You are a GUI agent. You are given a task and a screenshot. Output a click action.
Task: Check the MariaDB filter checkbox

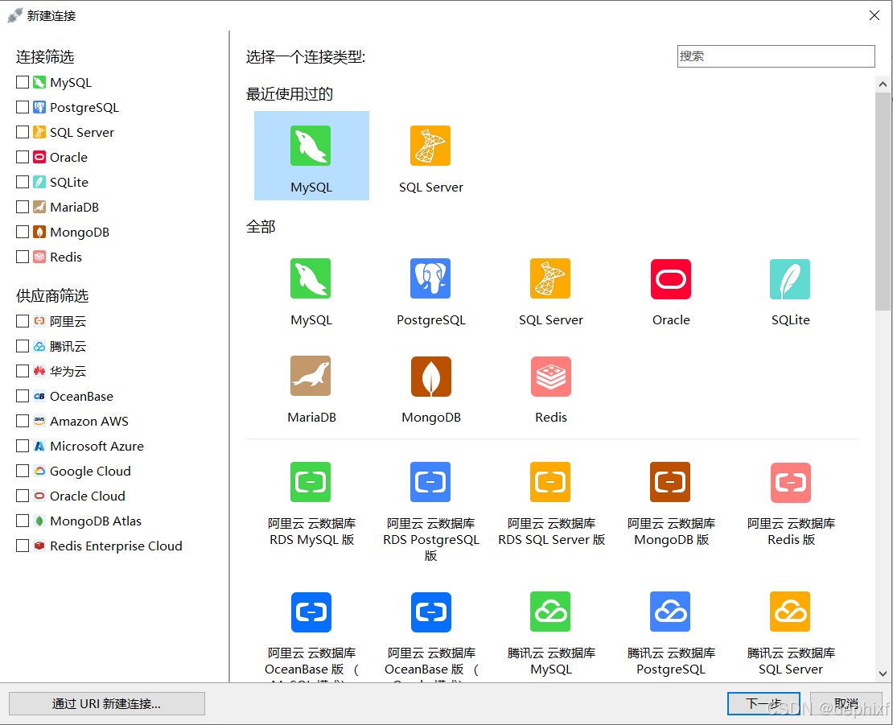point(23,207)
